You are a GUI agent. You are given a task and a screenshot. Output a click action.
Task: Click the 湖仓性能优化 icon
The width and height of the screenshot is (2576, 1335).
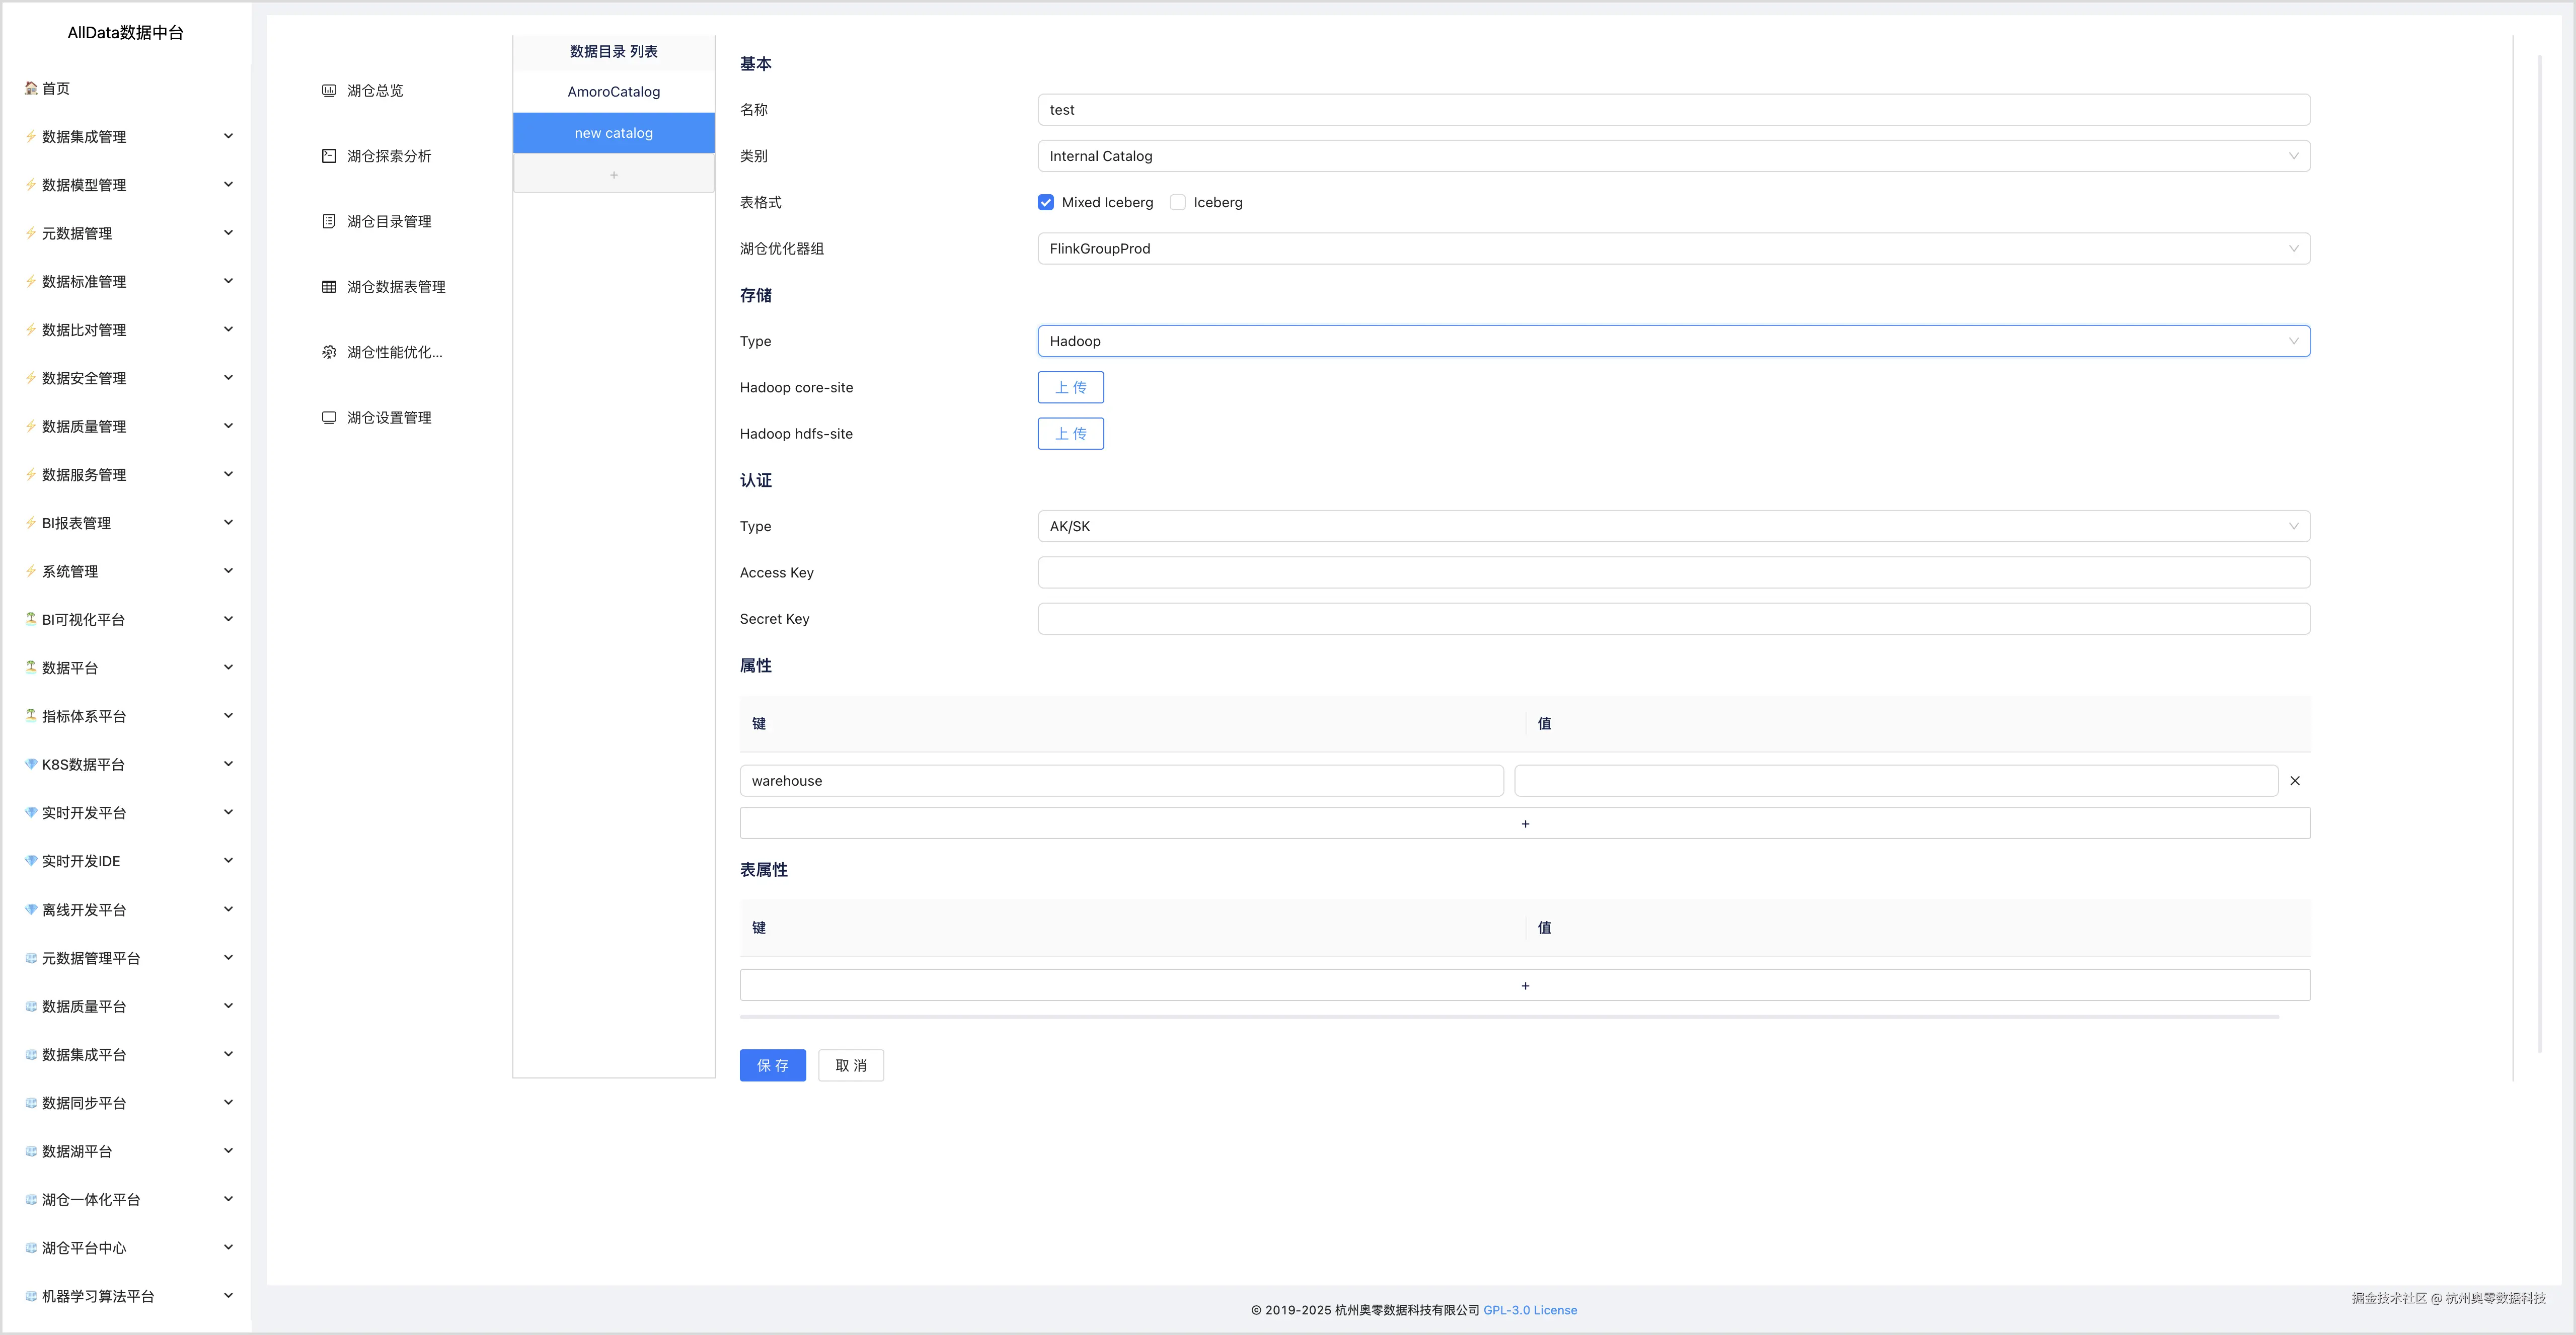(x=329, y=353)
